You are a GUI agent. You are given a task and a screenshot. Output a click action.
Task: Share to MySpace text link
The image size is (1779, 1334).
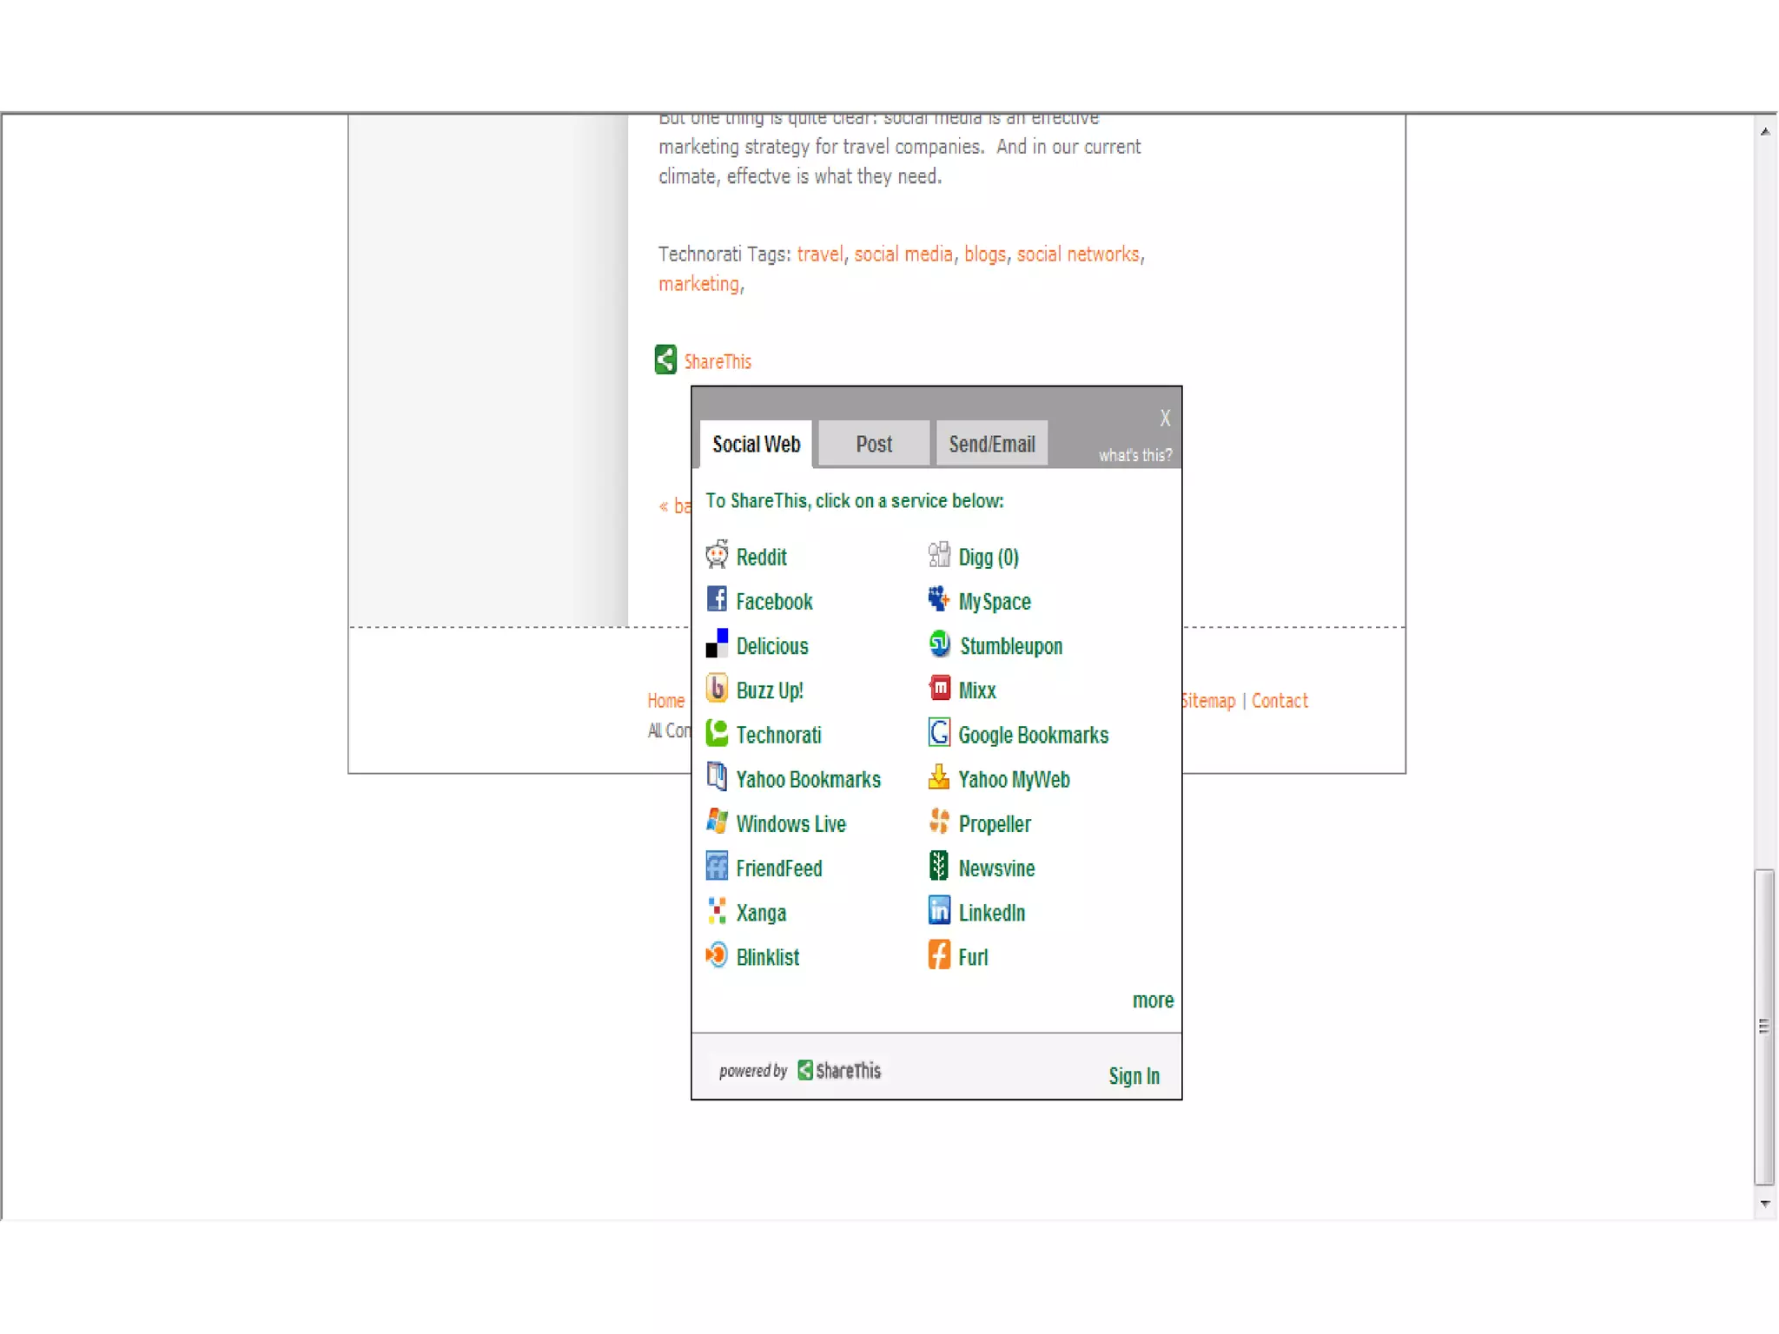(995, 602)
